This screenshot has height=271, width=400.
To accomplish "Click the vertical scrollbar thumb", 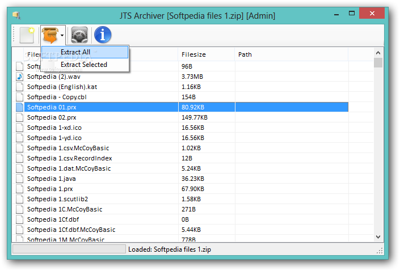I will 378,63.
